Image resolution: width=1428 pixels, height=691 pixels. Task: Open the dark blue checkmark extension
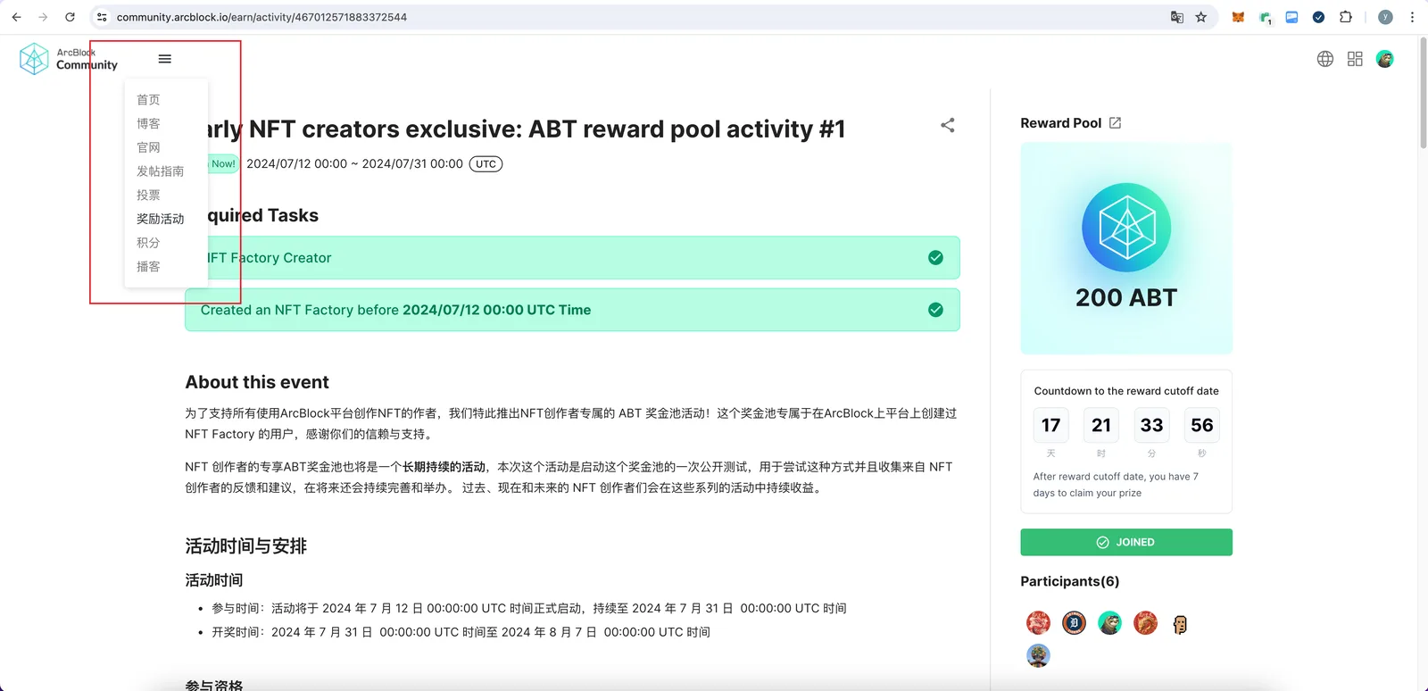1318,17
